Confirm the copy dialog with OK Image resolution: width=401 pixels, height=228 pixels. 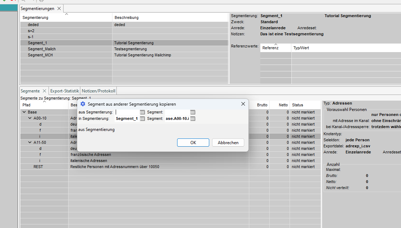[193, 142]
